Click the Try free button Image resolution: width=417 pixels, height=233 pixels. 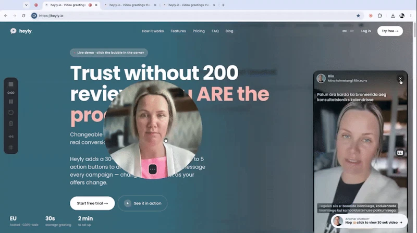point(390,31)
